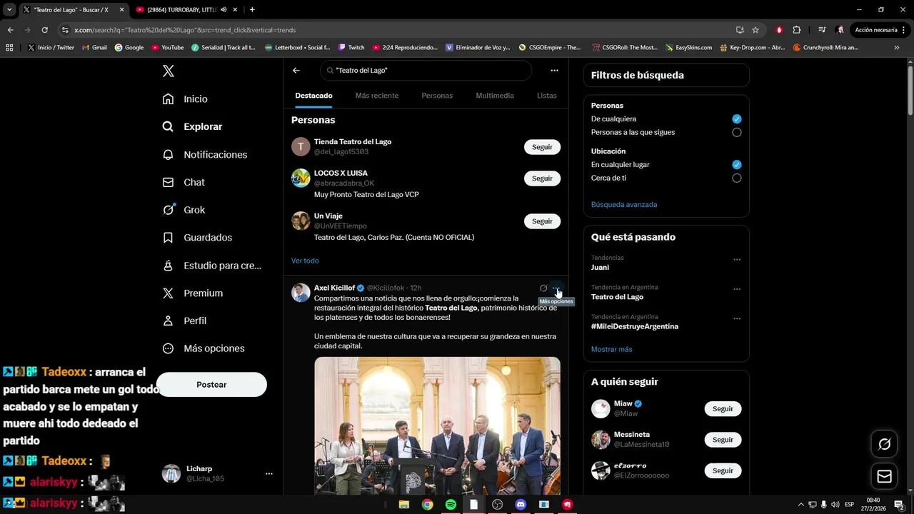Switch to the Multimedia tab

click(x=495, y=96)
